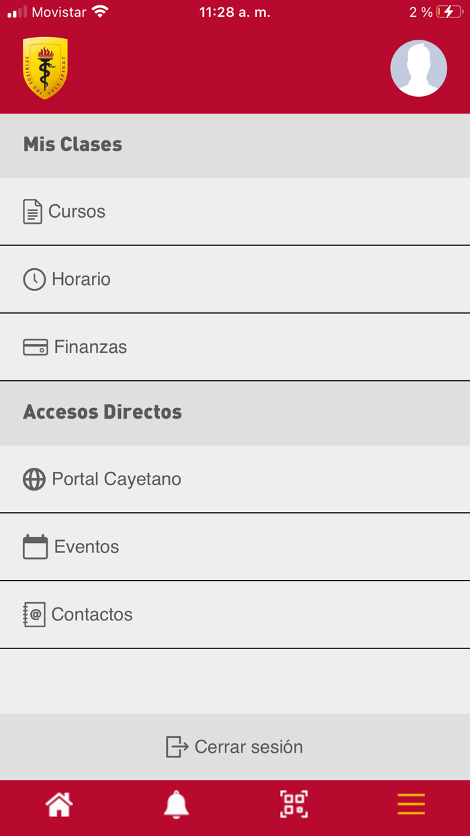
Task: Open Eventos using the calendar icon
Action: (x=34, y=546)
